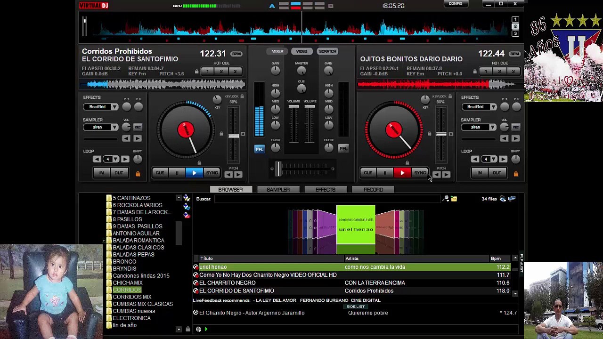Enable PFL on the left channel
Image resolution: width=603 pixels, height=339 pixels.
(260, 149)
